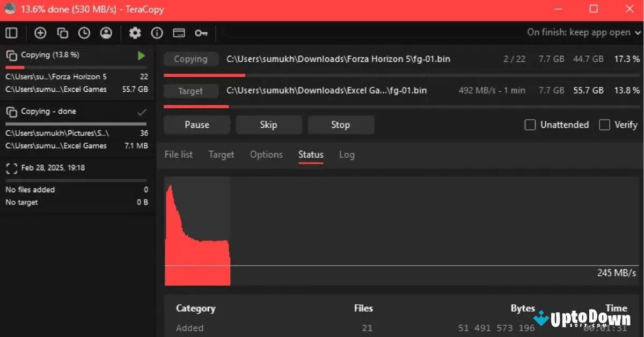This screenshot has width=644, height=337.
Task: Open TeraCopy settings gear
Action: [135, 33]
